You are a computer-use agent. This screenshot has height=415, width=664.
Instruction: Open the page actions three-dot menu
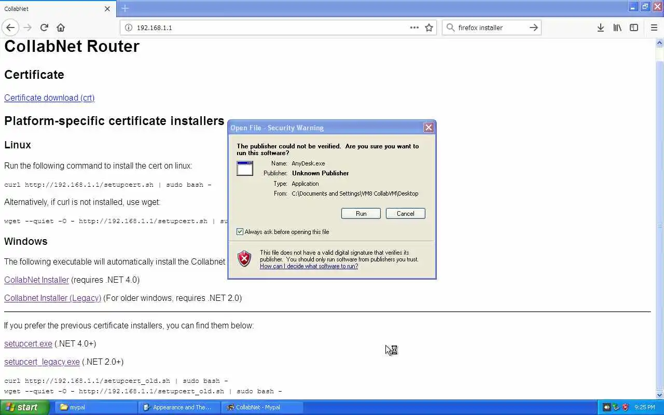click(x=414, y=27)
